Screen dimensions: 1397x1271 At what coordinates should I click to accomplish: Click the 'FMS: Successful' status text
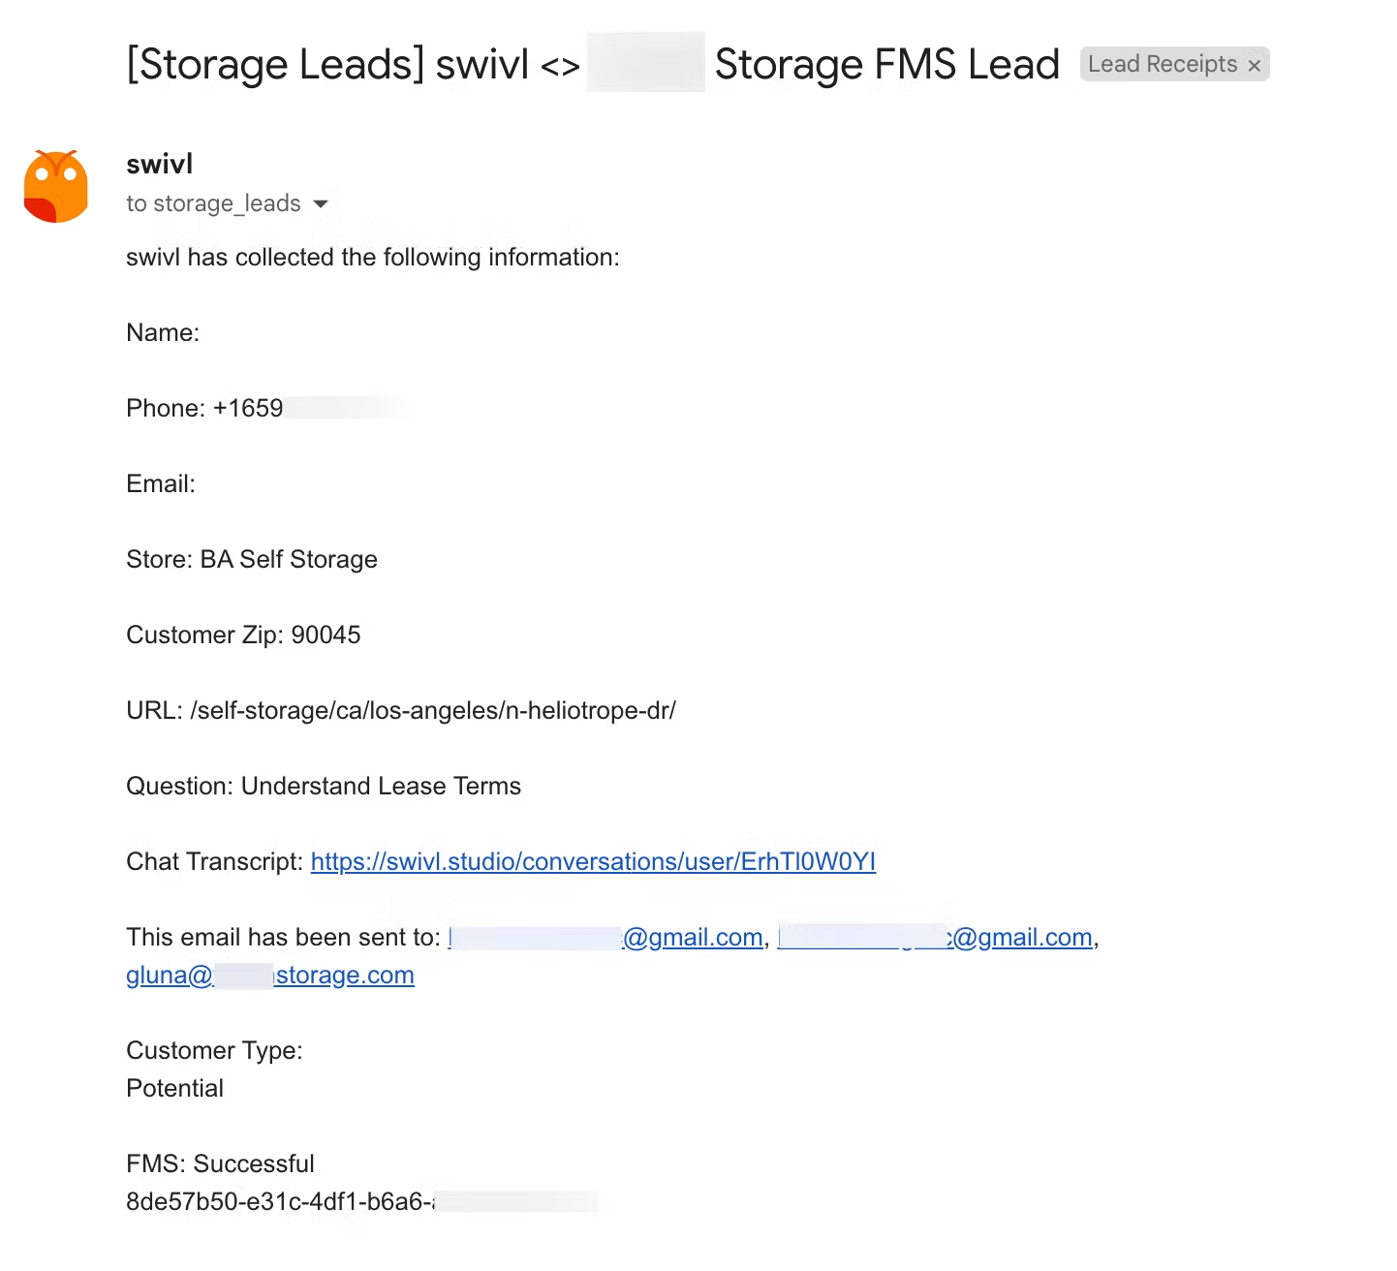pos(221,1163)
